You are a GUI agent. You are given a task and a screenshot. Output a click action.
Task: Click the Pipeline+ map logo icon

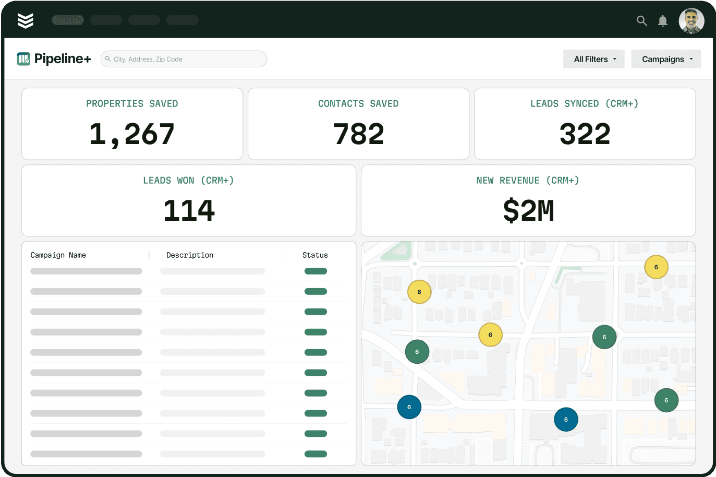click(23, 59)
